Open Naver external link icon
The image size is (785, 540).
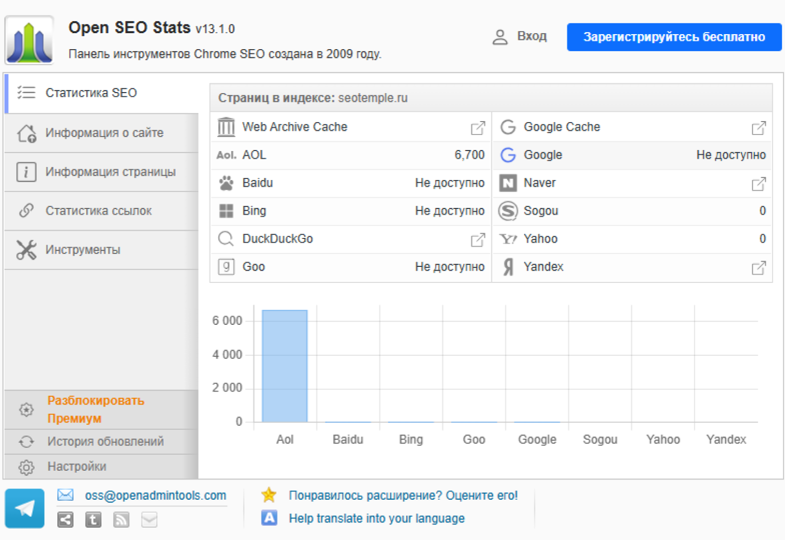coord(759,184)
